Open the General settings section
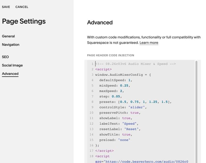Image resolution: width=206 pixels, height=163 pixels. (x=8, y=36)
